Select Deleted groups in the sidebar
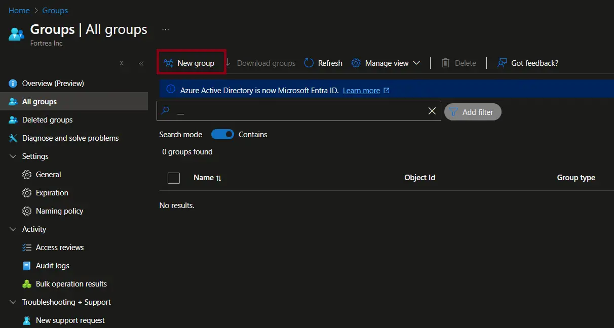This screenshot has width=614, height=328. point(48,119)
